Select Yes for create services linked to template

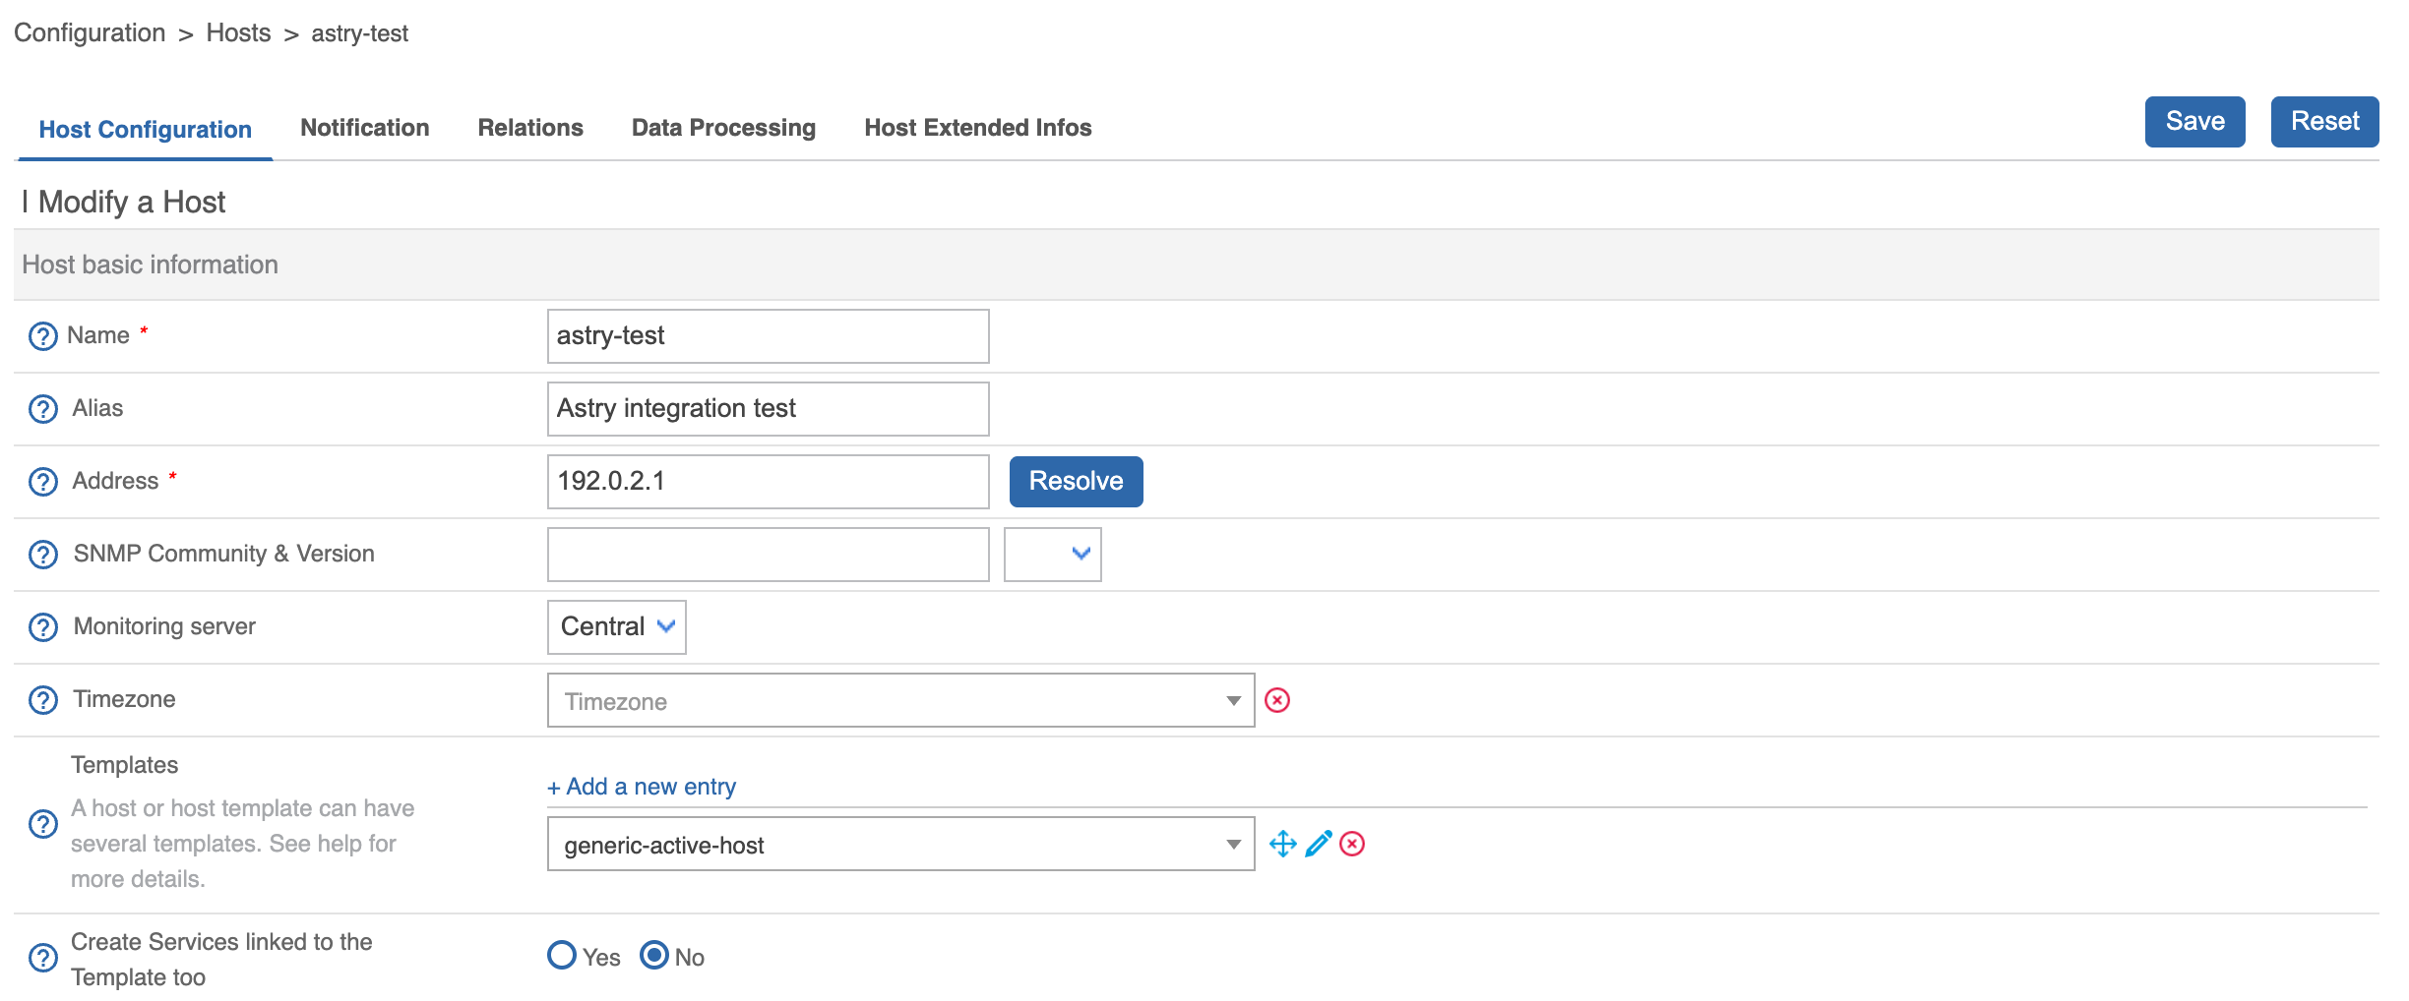click(x=562, y=955)
